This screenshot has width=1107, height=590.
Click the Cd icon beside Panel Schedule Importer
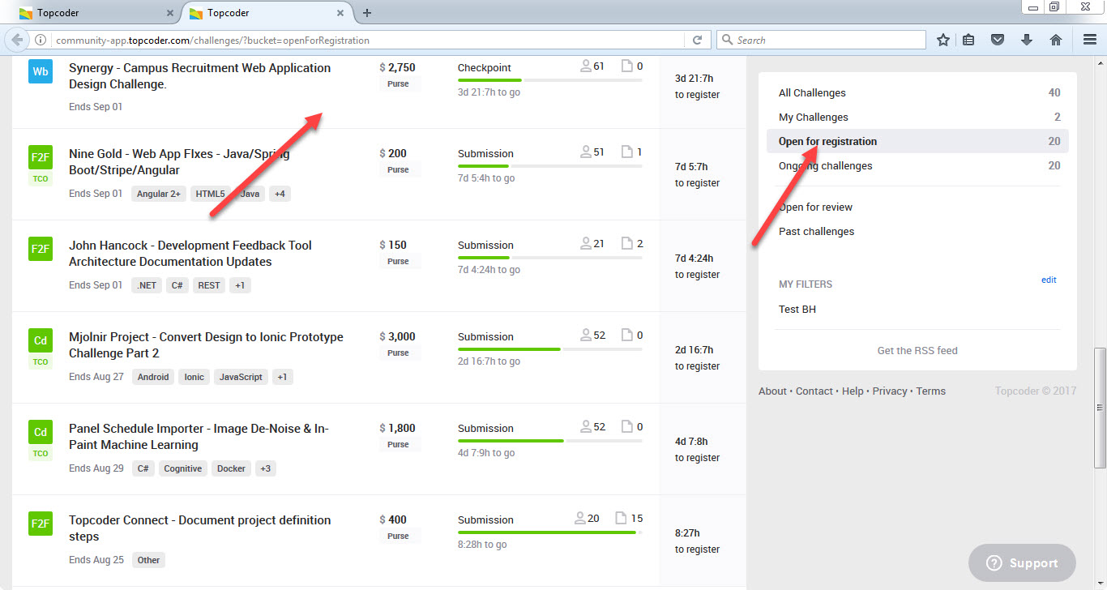(x=41, y=432)
